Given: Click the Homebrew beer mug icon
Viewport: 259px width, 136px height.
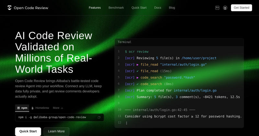Looking at the screenshot, I should 33,108.
